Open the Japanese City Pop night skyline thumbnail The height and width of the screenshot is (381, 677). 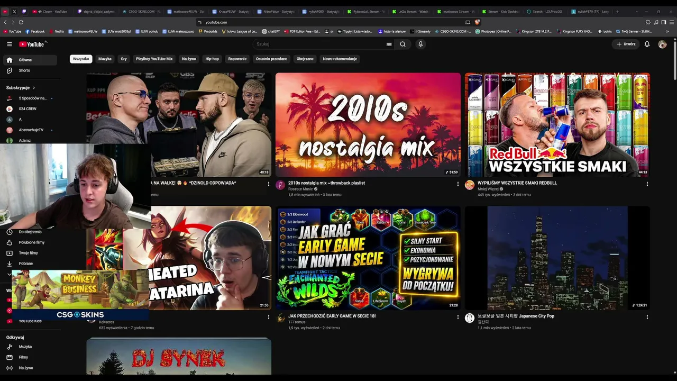[557, 258]
